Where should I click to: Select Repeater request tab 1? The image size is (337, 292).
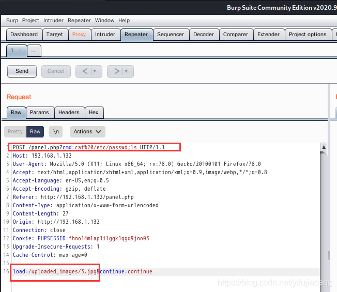click(x=12, y=51)
